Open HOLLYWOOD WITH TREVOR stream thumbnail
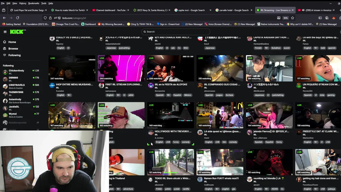The height and width of the screenshot is (192, 341). coord(170,115)
